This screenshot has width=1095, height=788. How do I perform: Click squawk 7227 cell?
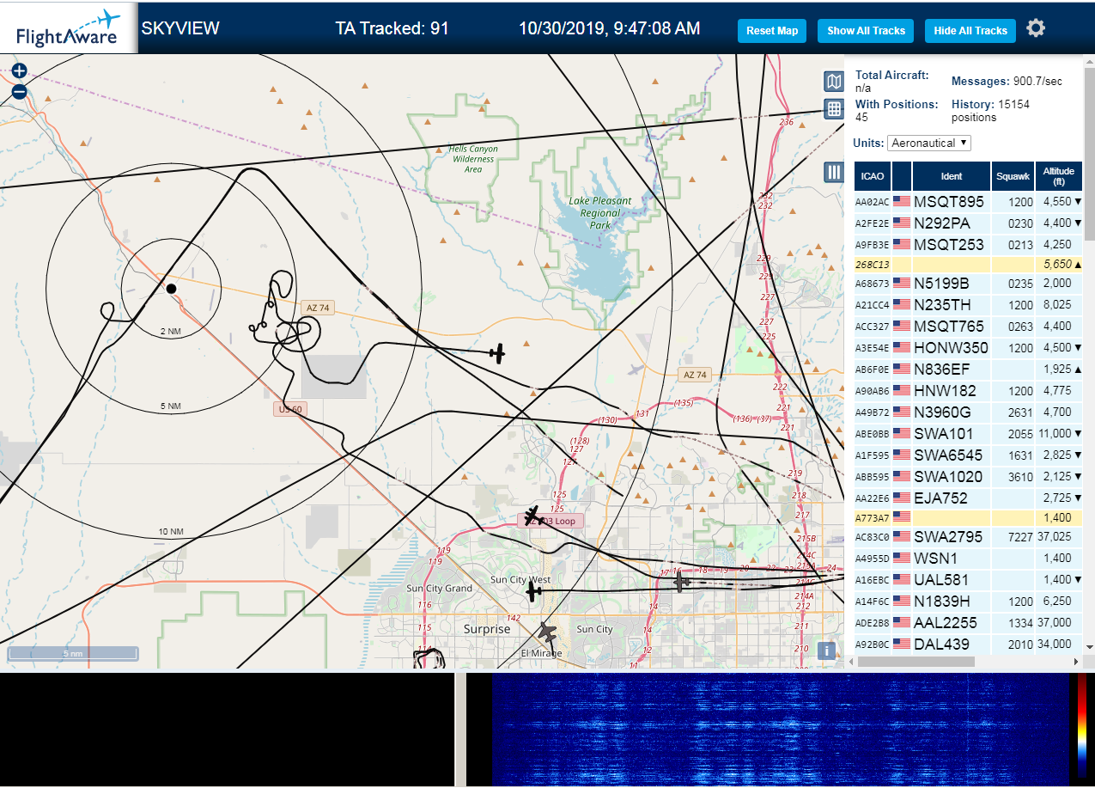1013,537
